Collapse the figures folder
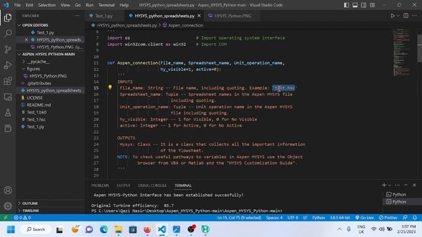The width and height of the screenshot is (422, 237). [x=34, y=68]
